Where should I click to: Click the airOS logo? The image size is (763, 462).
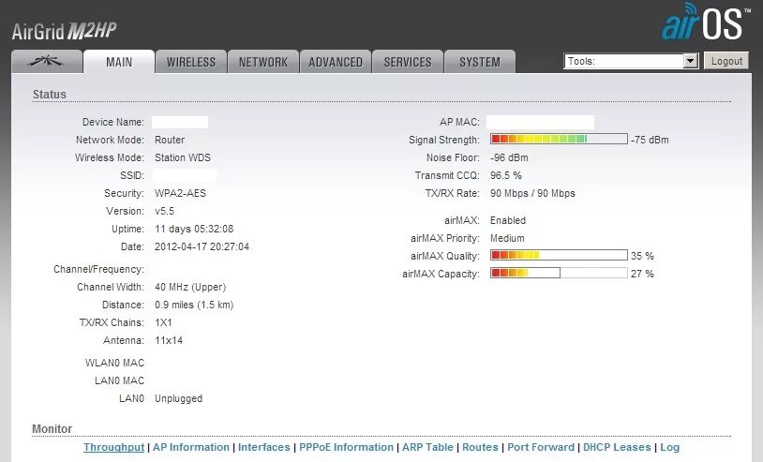coord(705,22)
